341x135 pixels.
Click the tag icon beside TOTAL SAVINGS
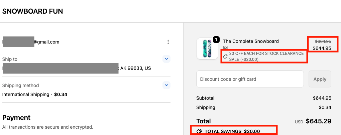click(x=200, y=131)
